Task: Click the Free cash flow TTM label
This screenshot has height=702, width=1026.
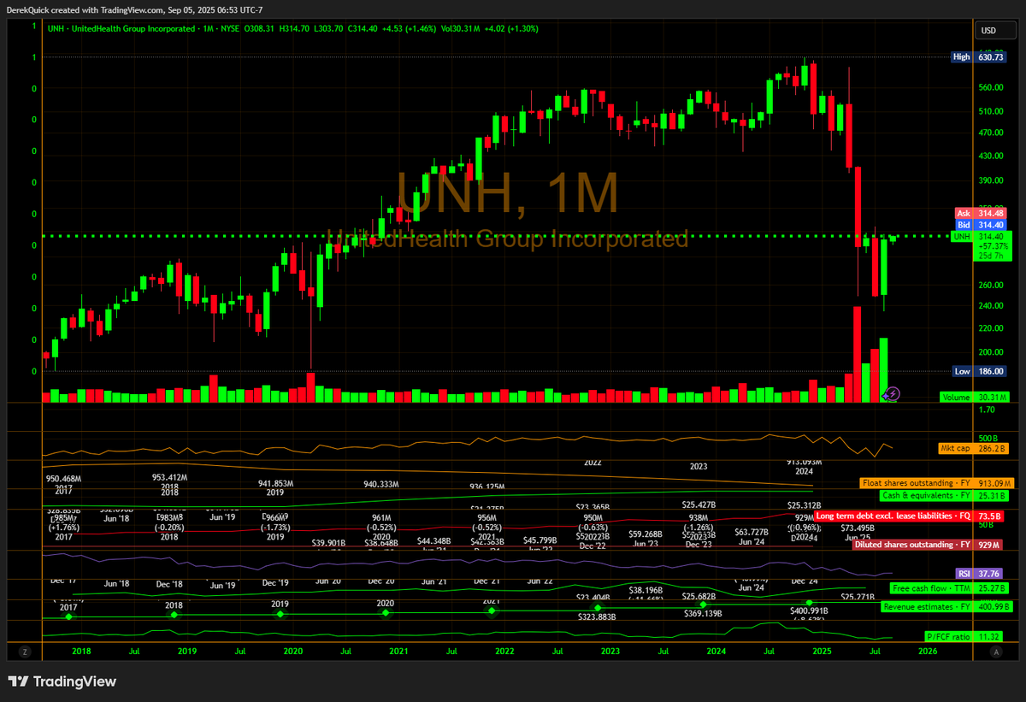Action: [x=949, y=588]
